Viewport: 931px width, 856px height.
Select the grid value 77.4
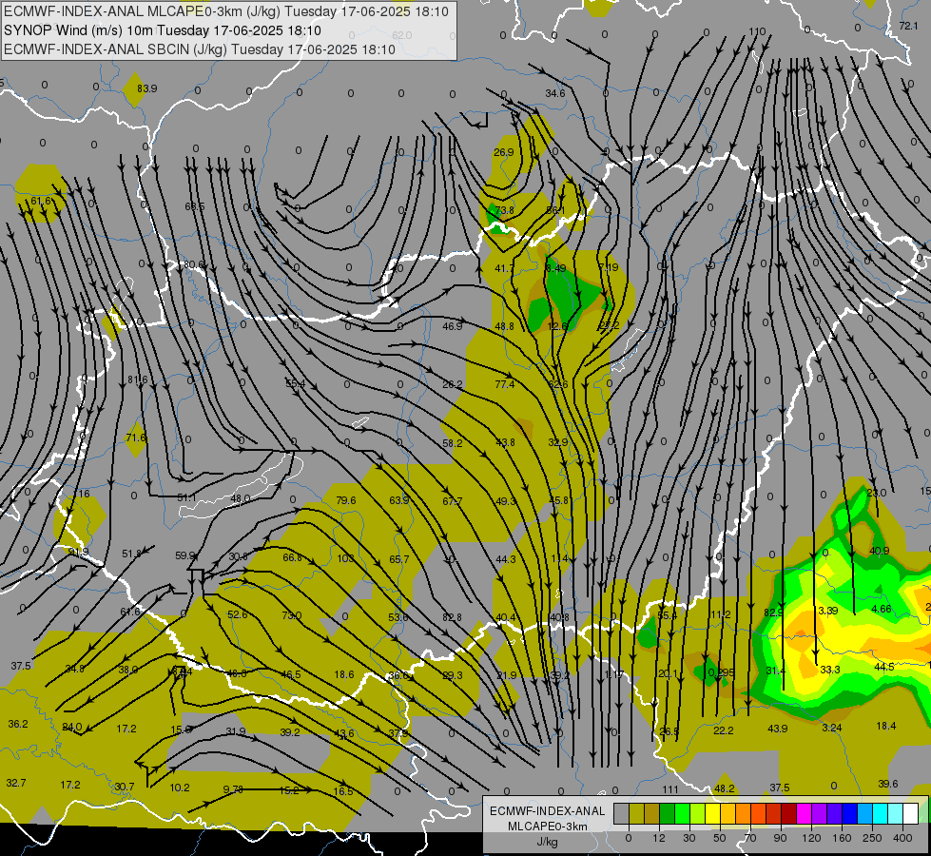coord(505,384)
